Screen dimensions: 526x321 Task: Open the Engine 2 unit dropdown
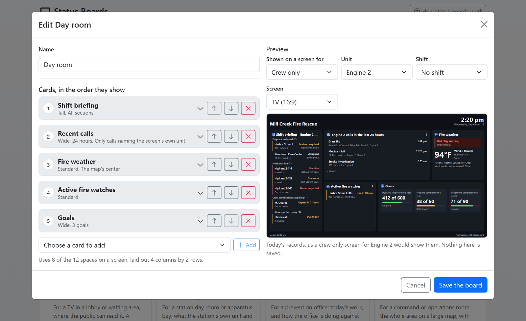click(x=377, y=72)
